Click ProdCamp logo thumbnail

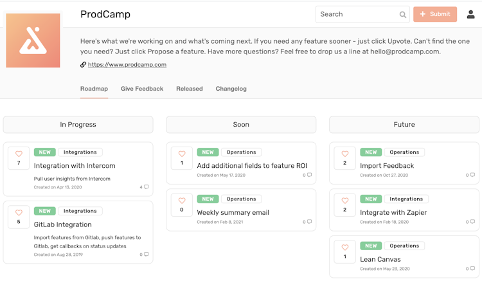pos(33,41)
